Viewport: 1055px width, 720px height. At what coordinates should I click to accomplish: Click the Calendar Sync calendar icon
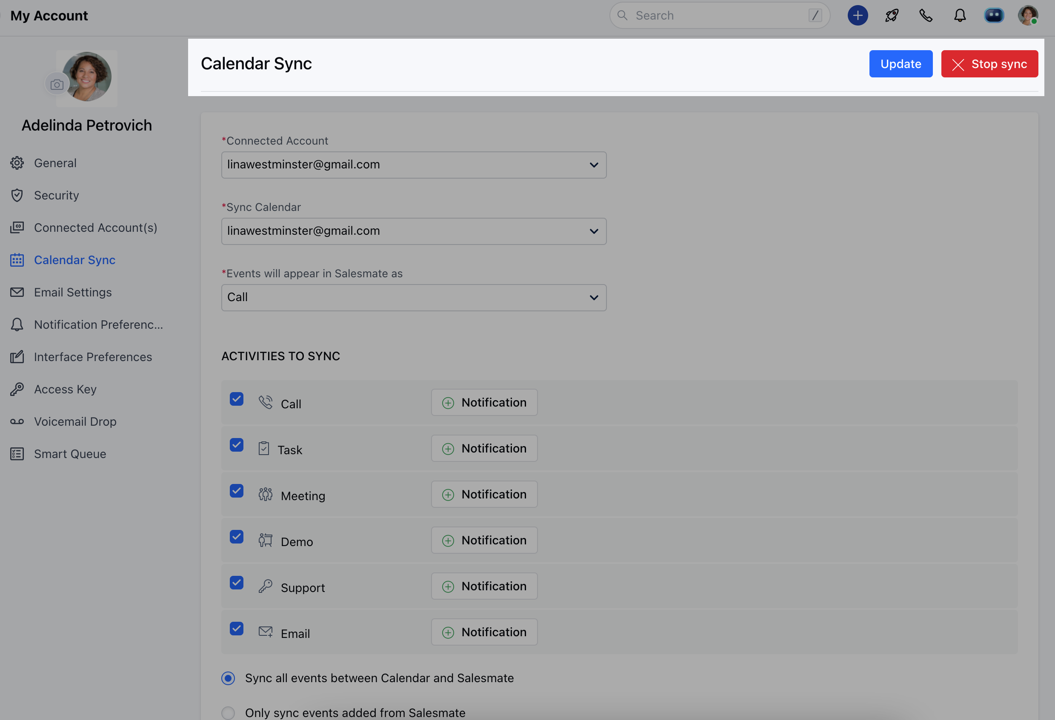click(x=17, y=260)
